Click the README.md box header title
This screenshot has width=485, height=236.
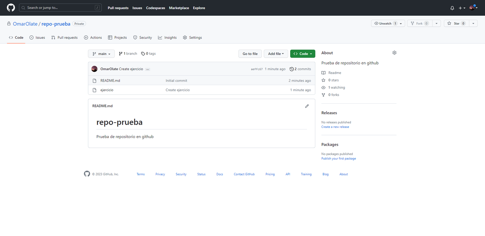tap(102, 106)
